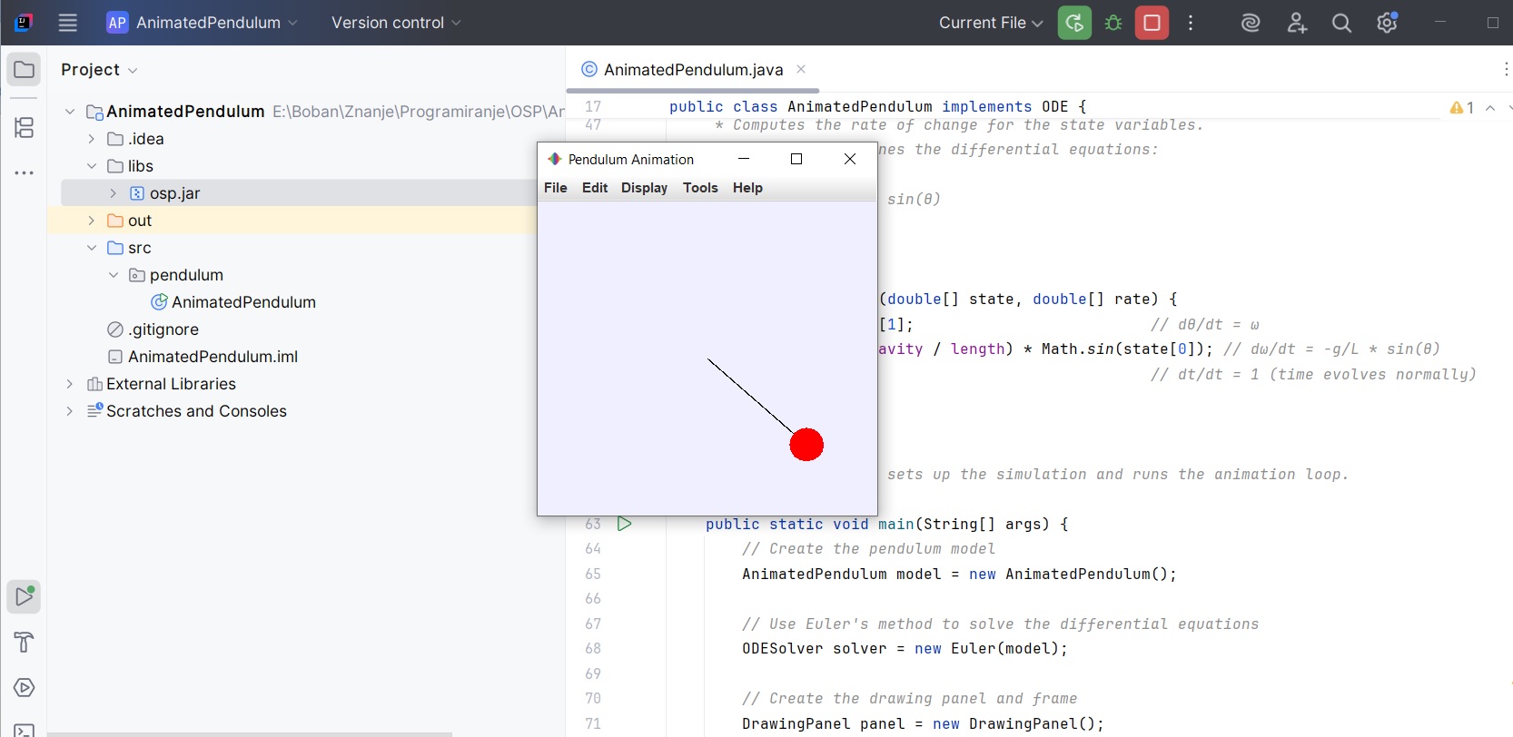The height and width of the screenshot is (737, 1513).
Task: Select AnimatedPendulum.iml file
Action: click(203, 357)
